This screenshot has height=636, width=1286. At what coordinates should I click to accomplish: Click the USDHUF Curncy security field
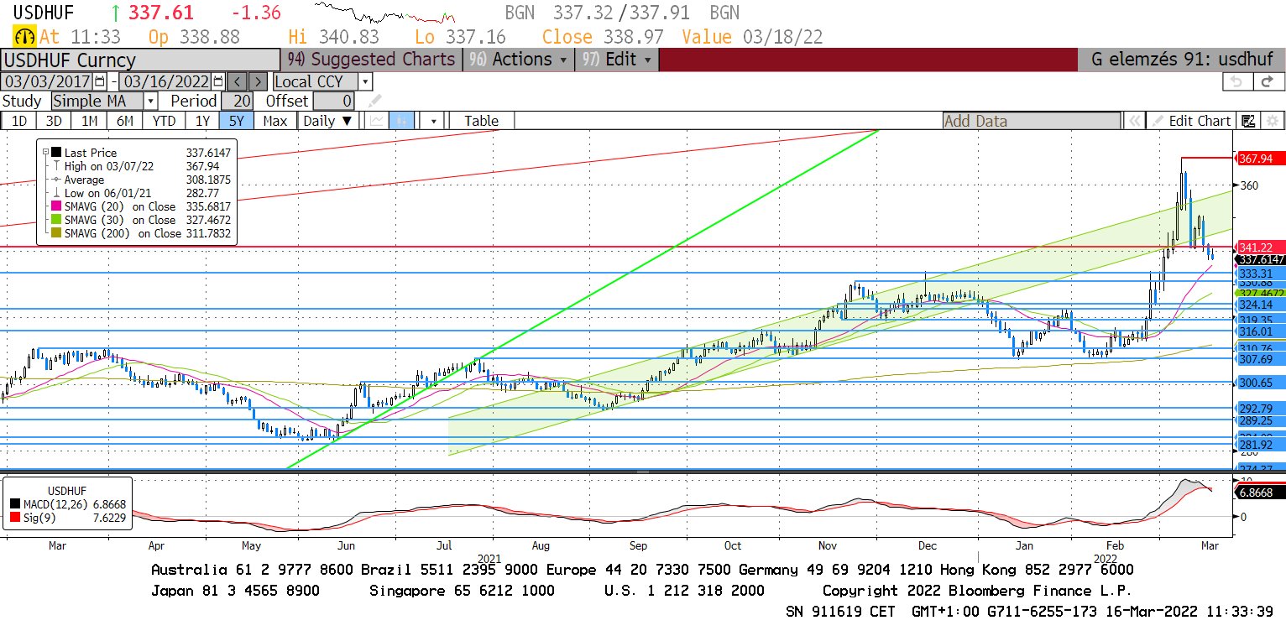click(140, 60)
